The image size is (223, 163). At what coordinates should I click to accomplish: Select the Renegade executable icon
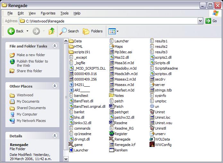[x=112, y=139]
